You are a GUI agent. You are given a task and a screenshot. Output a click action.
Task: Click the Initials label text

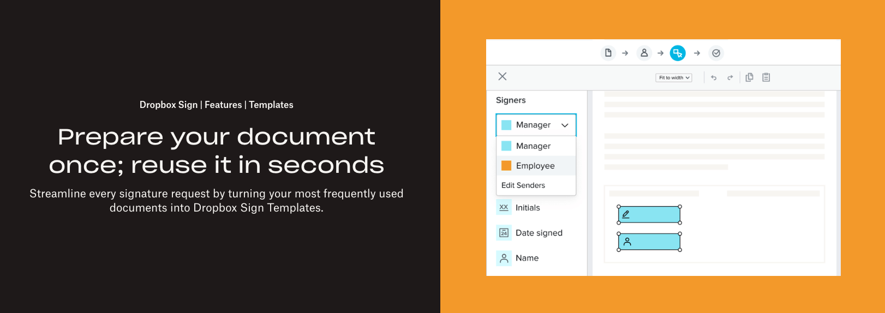[528, 208]
